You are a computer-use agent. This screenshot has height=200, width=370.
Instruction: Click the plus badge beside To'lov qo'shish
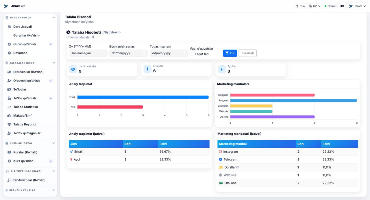(51, 98)
